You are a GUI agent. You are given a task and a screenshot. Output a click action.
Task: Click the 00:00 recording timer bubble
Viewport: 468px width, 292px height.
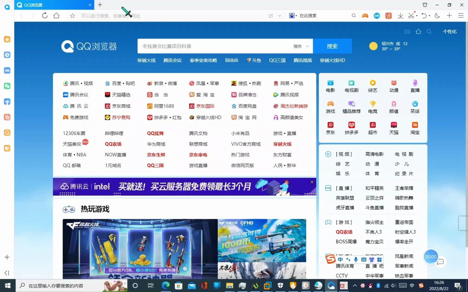(431, 257)
